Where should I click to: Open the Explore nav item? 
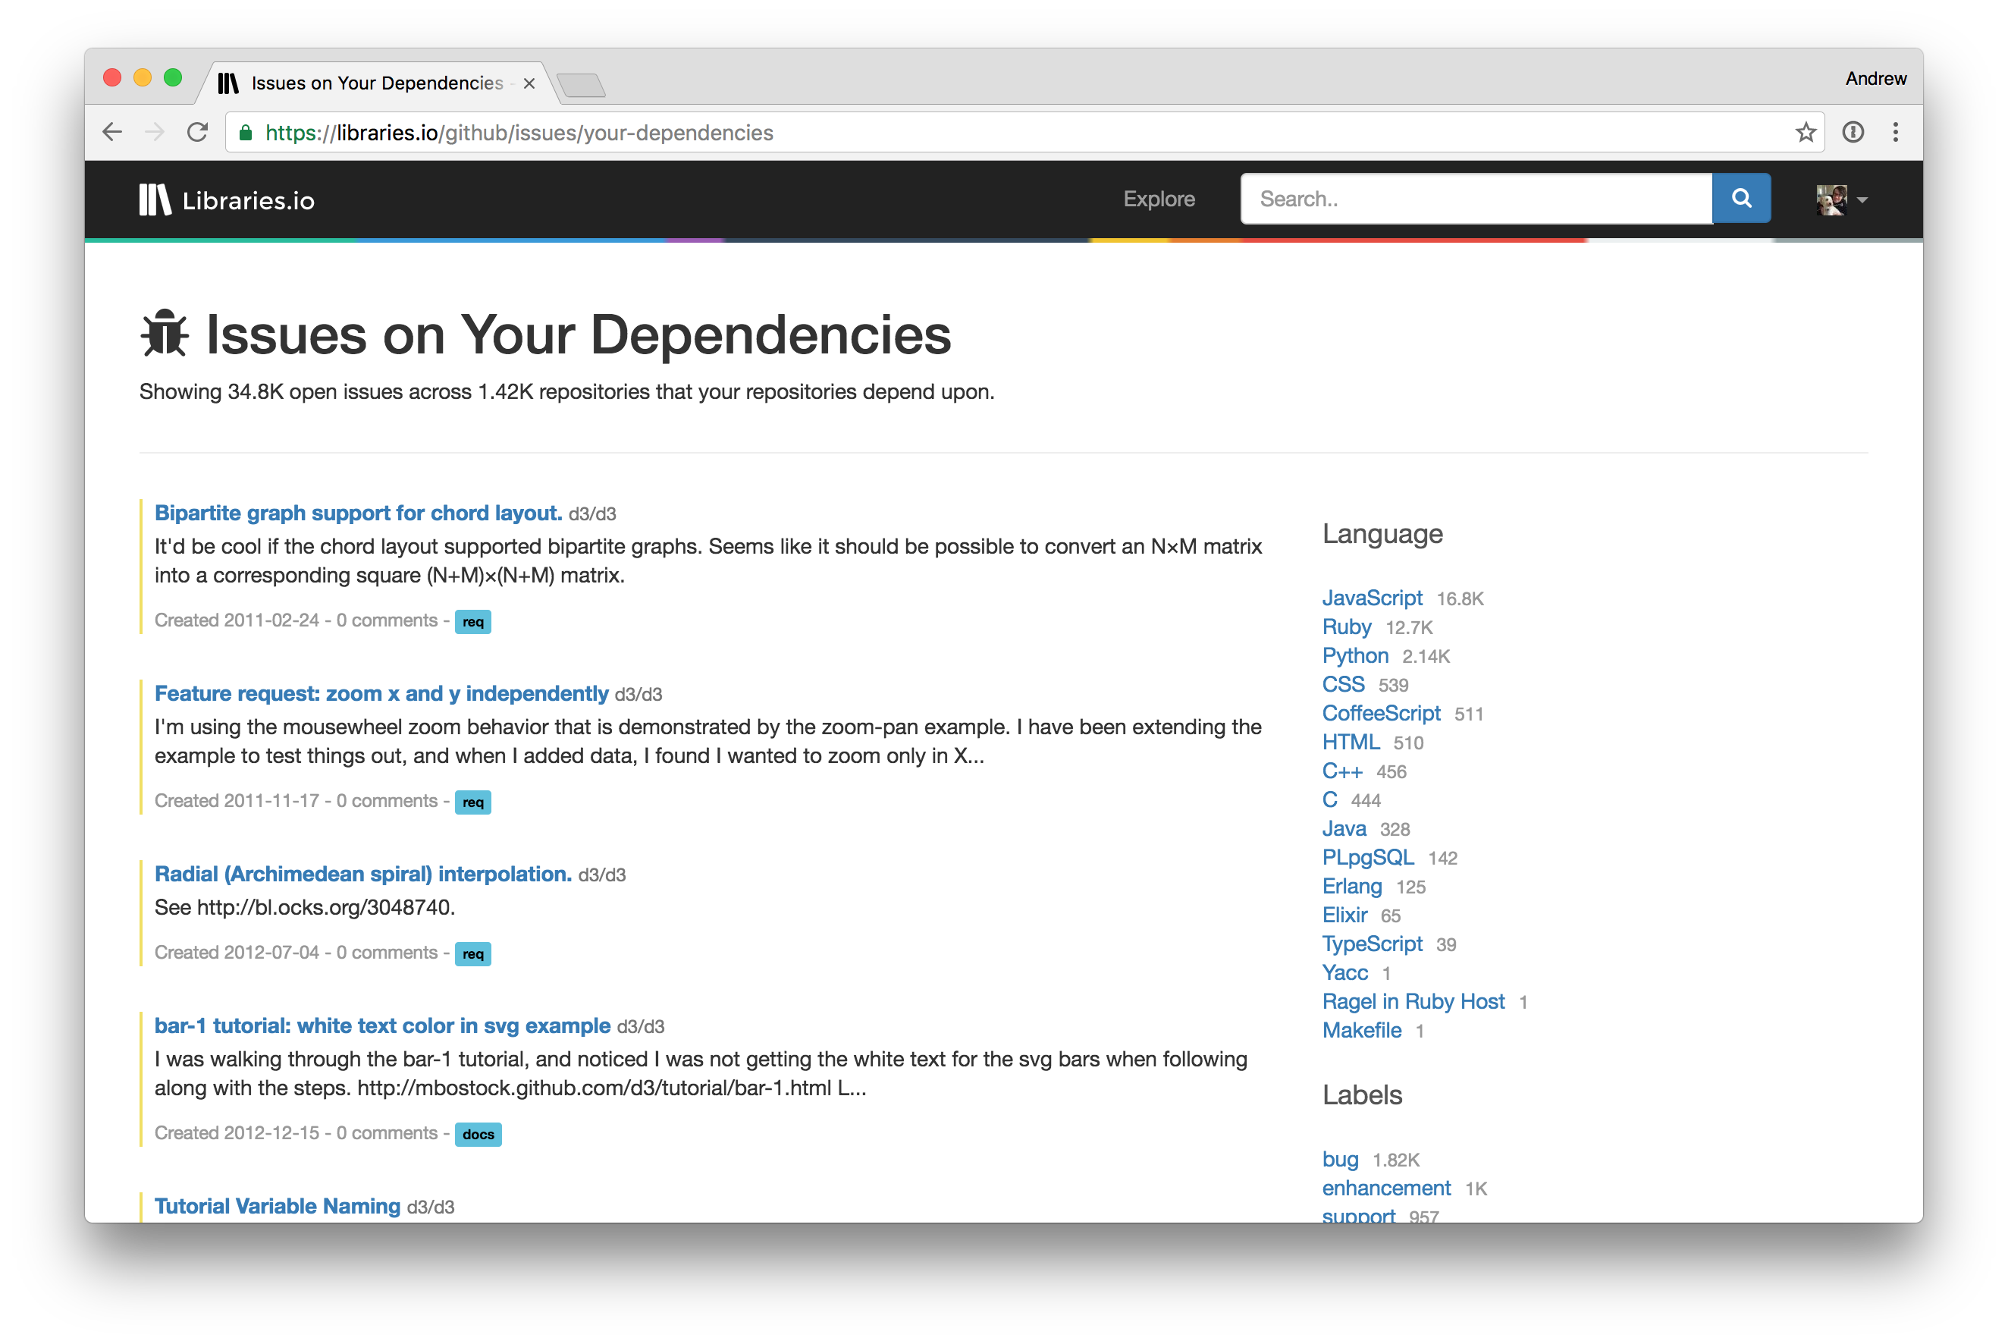pos(1159,199)
